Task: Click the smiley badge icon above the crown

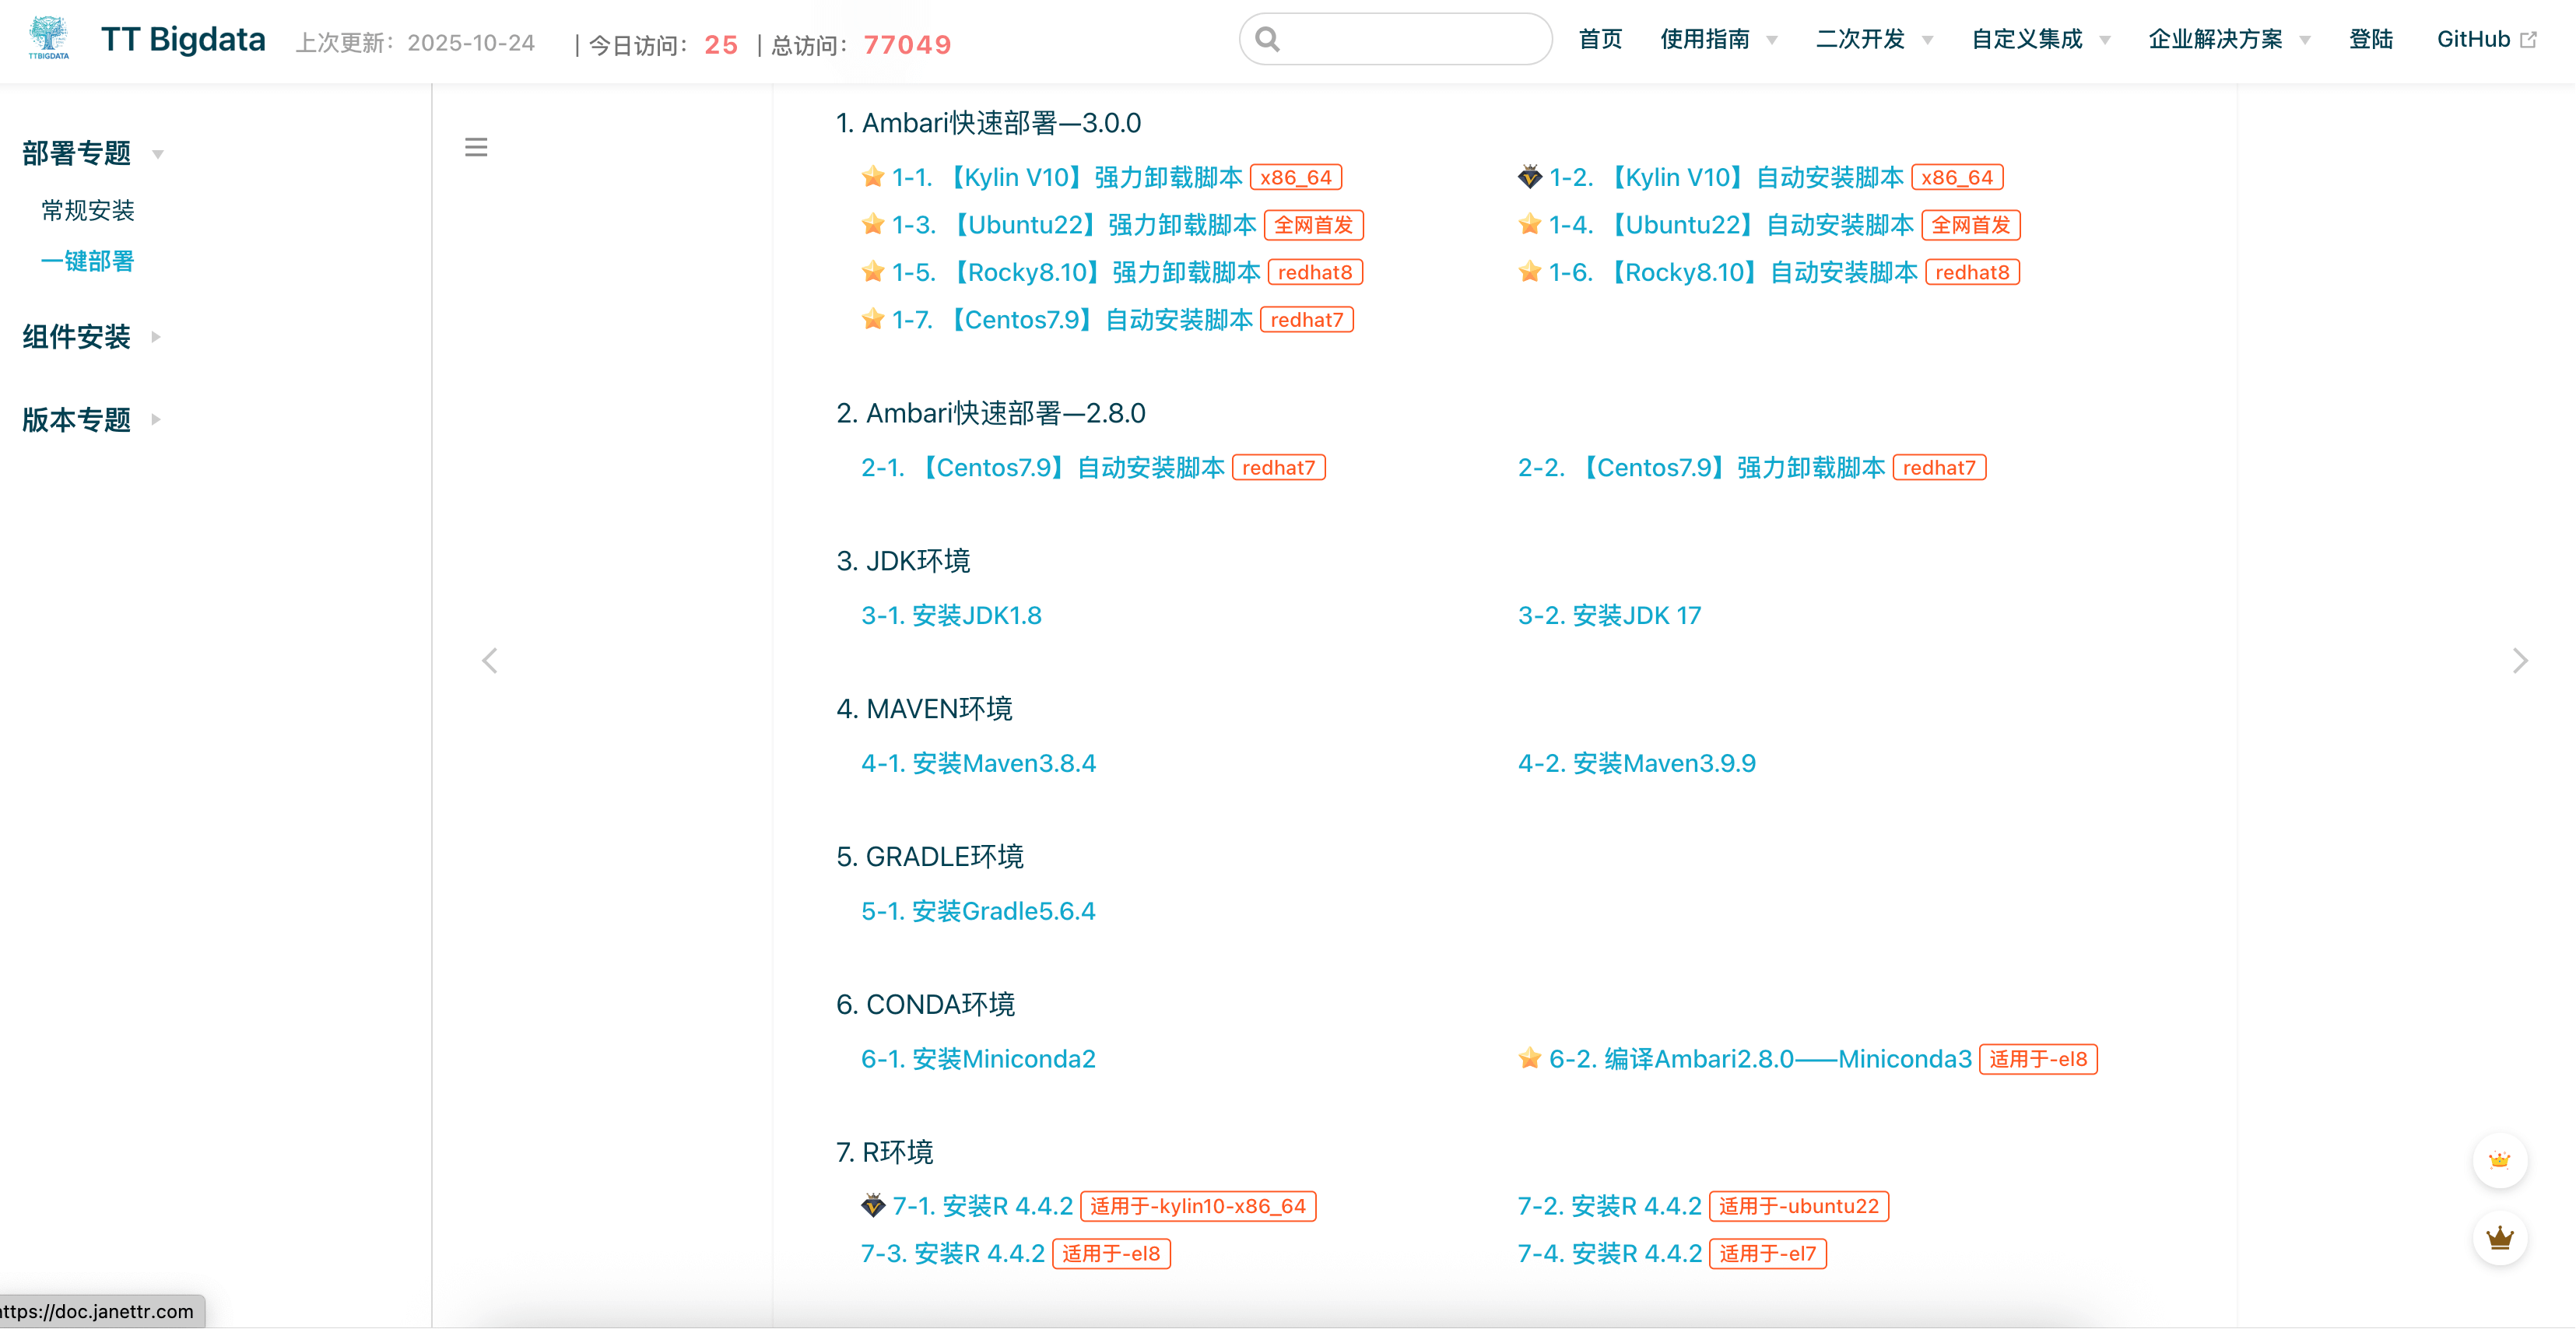Action: click(x=2500, y=1160)
